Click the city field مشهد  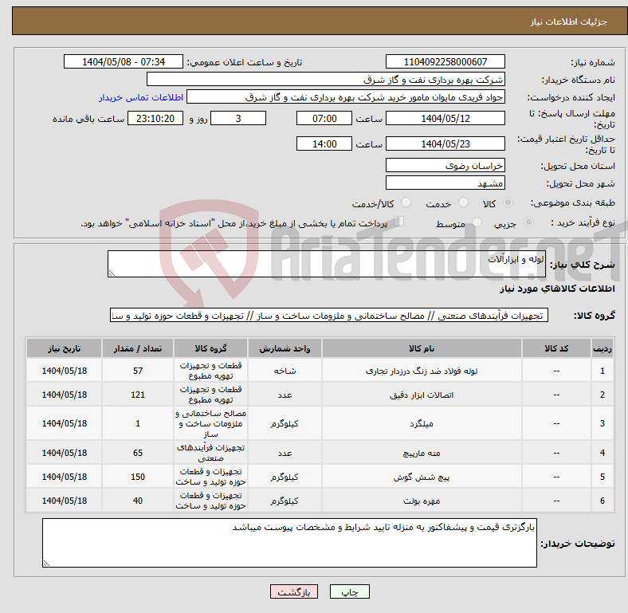click(445, 183)
